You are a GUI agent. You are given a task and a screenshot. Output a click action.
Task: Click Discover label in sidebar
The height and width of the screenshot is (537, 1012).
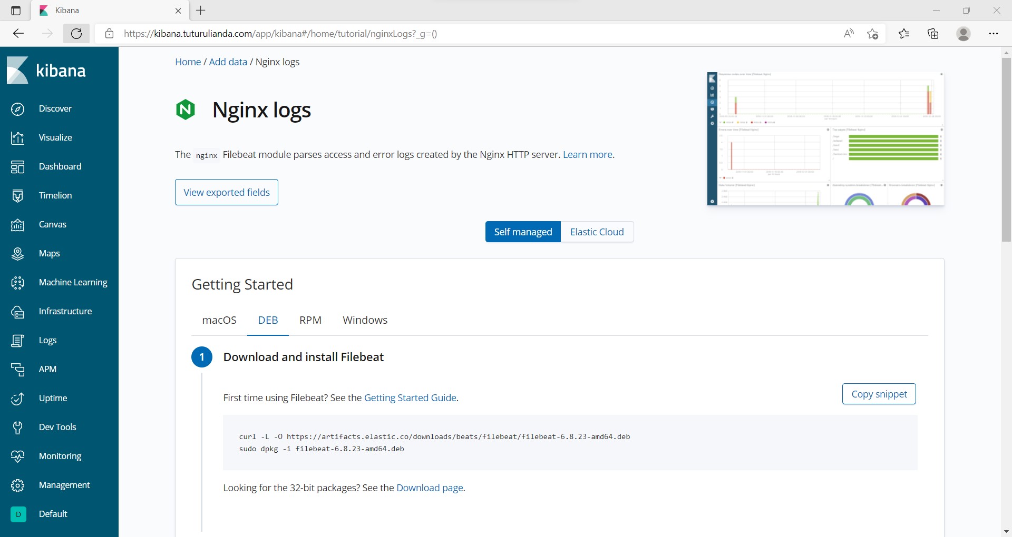pos(55,109)
